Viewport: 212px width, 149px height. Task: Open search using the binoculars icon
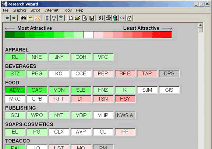click(x=24, y=18)
